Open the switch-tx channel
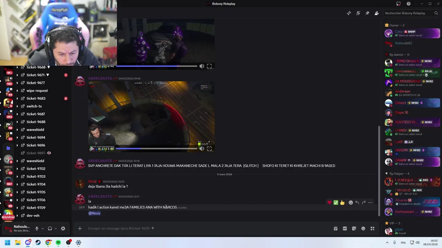Viewport: 442px width, 248px height. click(34, 106)
